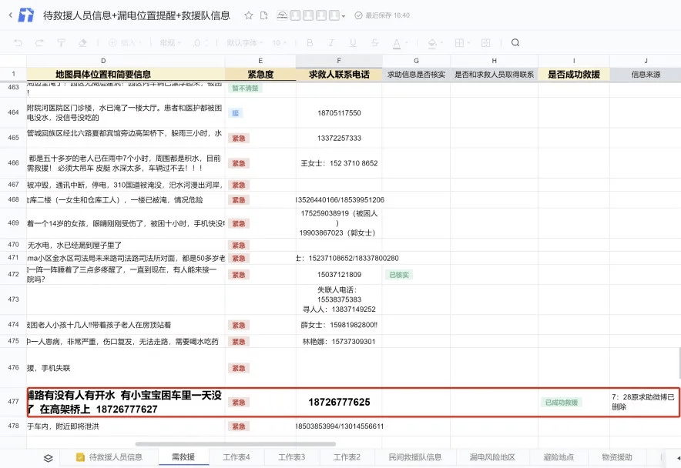681x468 pixels.
Task: Click the move-to-folder icon beside the star
Action: 263,15
